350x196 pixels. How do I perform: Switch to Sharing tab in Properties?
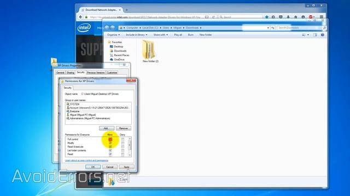(x=71, y=72)
